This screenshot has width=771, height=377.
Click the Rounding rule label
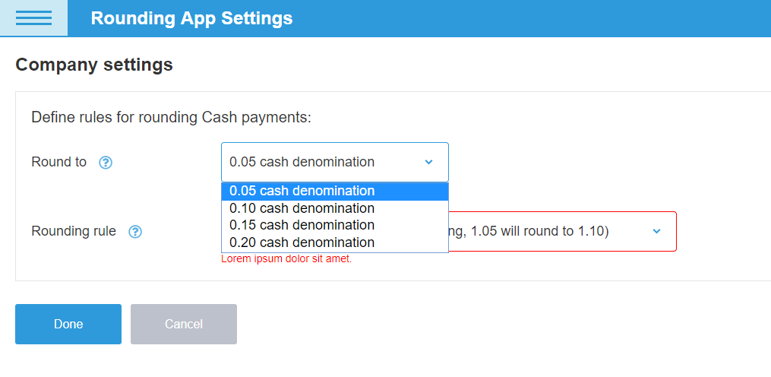coord(74,231)
